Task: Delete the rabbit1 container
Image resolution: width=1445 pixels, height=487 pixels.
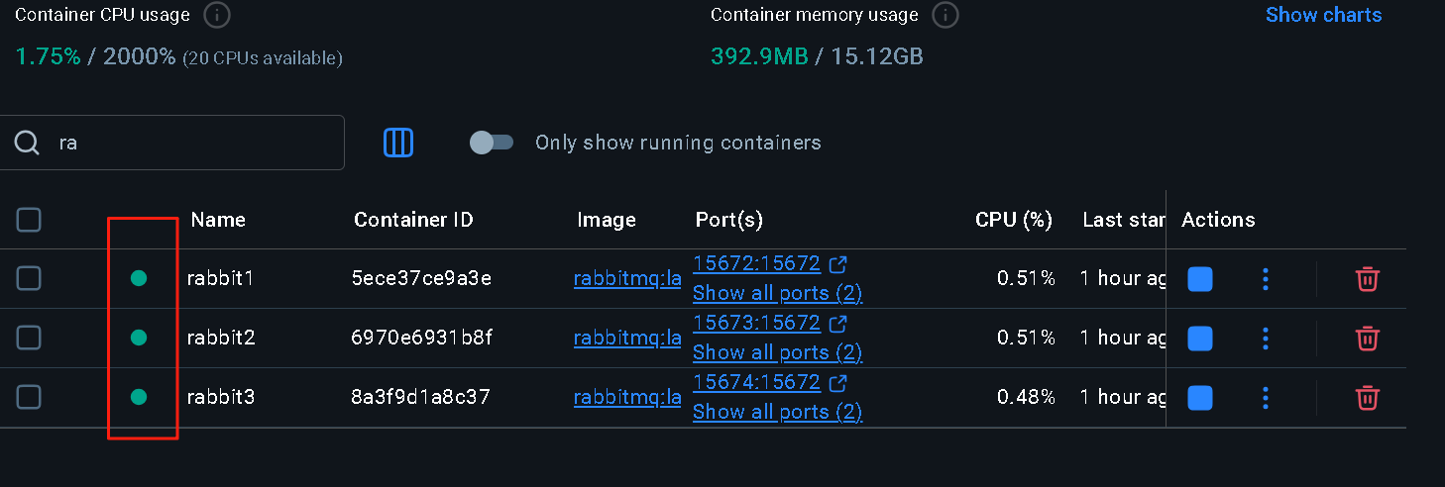Action: point(1367,279)
